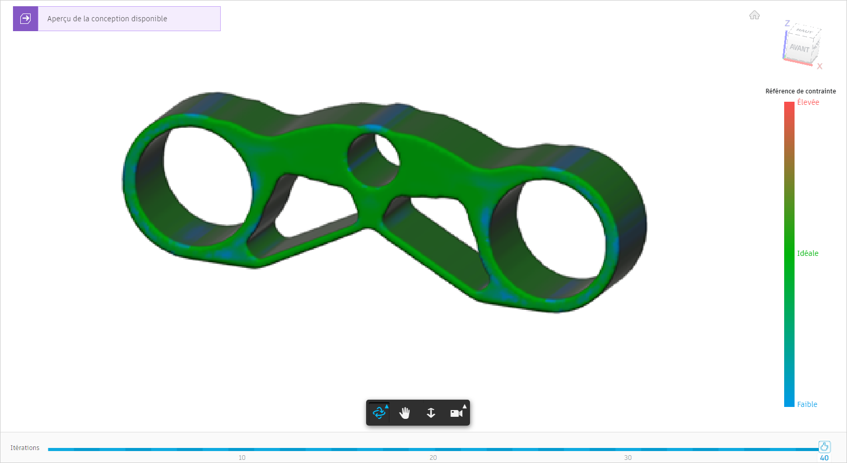Click the "Aperçu de la conception disponible" label

tap(107, 19)
